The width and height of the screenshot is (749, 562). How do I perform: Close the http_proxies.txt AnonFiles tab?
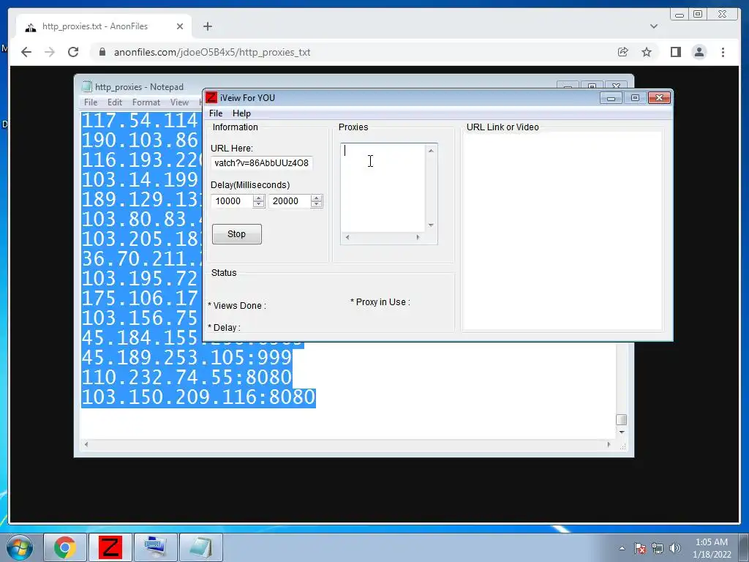coord(180,26)
